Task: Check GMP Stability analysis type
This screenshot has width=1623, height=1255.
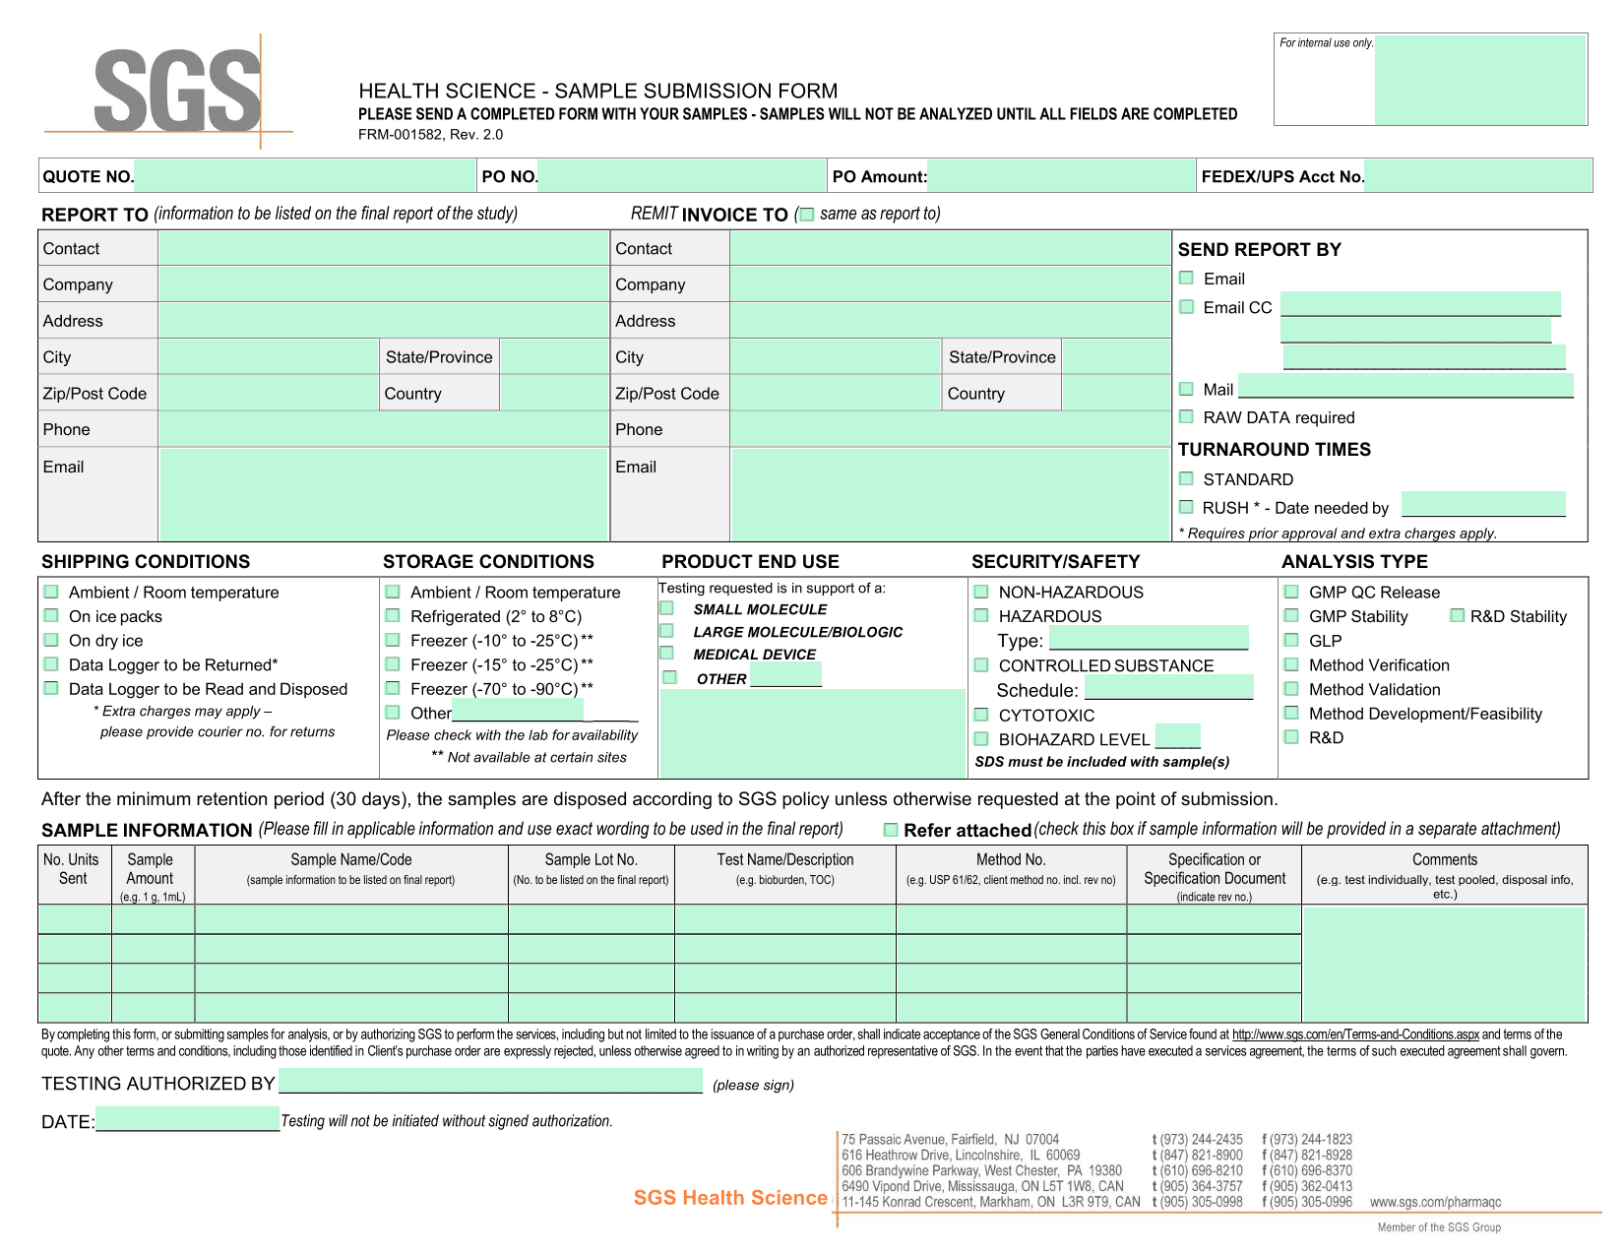Action: click(x=1291, y=616)
